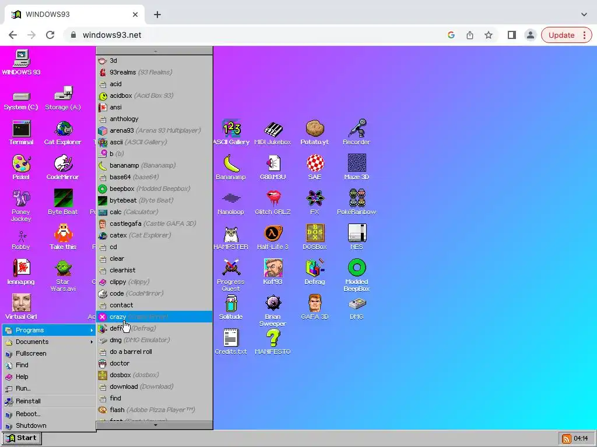597x447 pixels.
Task: Open Defrag desktop icon
Action: pyautogui.click(x=315, y=272)
